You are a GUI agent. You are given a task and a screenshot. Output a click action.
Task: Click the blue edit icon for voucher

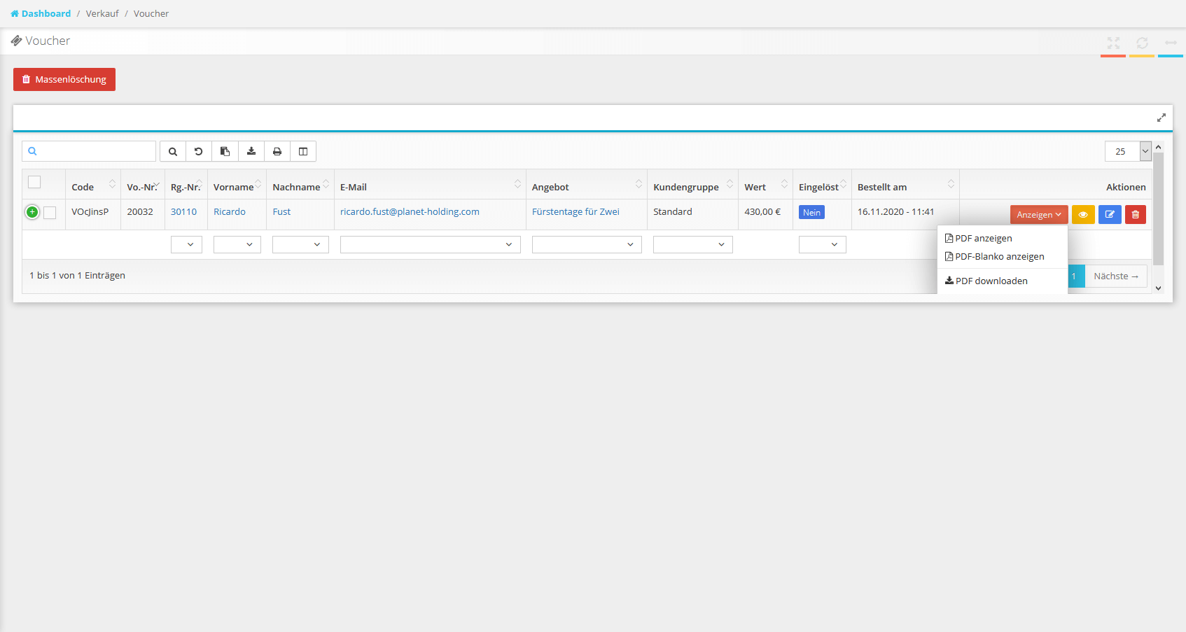point(1110,215)
